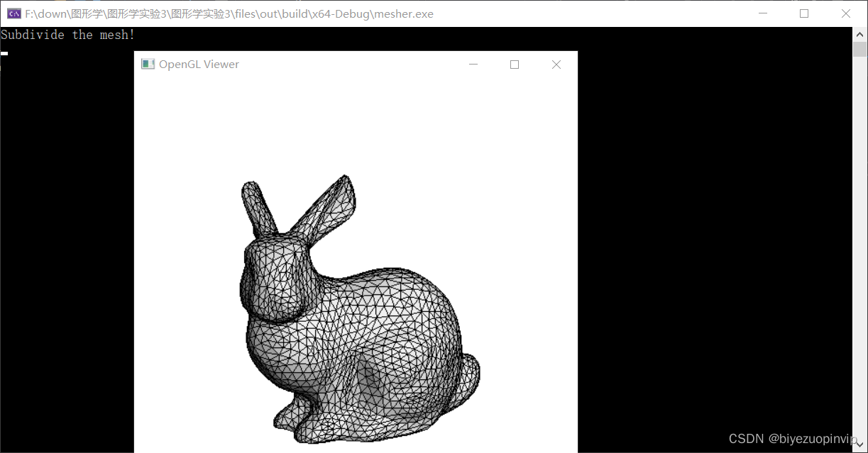This screenshot has width=868, height=453.
Task: Click the console window's cmd icon
Action: (13, 13)
